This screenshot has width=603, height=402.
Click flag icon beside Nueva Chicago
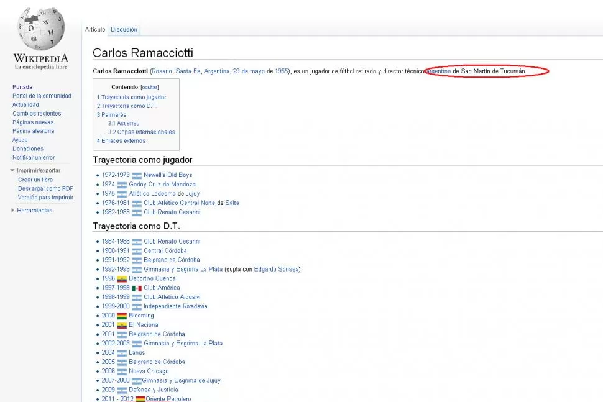122,372
